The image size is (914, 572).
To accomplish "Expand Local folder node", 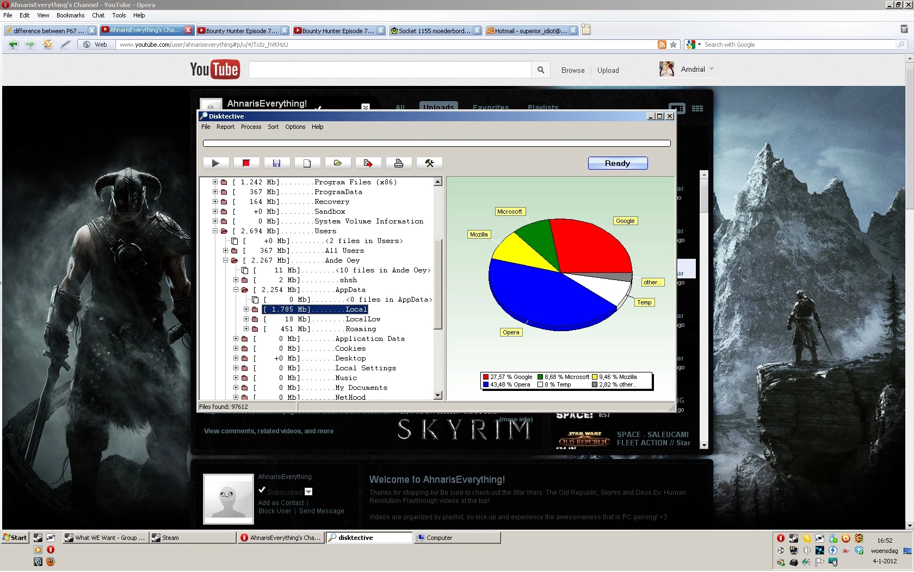I will point(246,309).
